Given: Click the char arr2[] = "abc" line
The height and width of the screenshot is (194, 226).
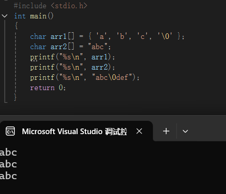Looking at the screenshot, I should (x=71, y=47).
